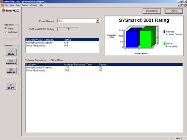Viewport: 187px width, 140px height.
Task: Click the SYSmark 2001 Rating field showing 144
Action: pos(68,29)
